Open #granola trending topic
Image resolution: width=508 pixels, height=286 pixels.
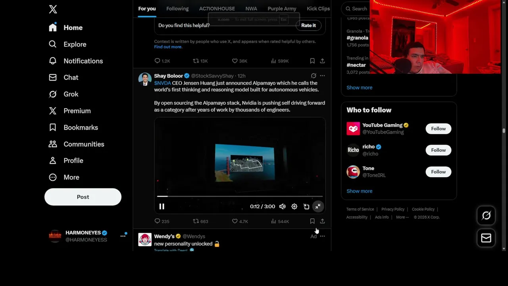[357, 38]
